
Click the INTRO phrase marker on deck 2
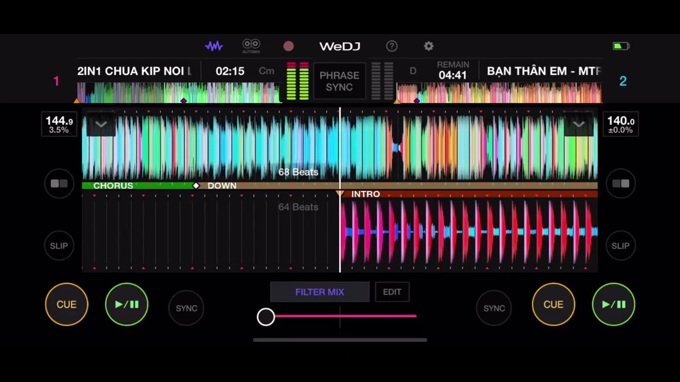(365, 194)
